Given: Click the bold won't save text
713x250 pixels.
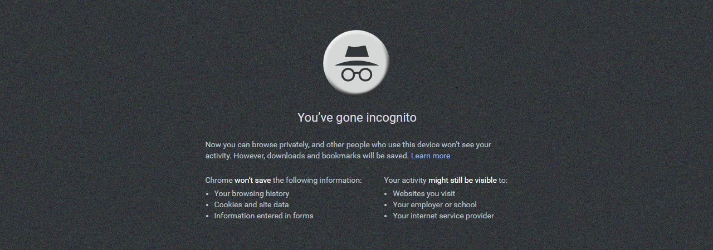Looking at the screenshot, I should tap(252, 180).
